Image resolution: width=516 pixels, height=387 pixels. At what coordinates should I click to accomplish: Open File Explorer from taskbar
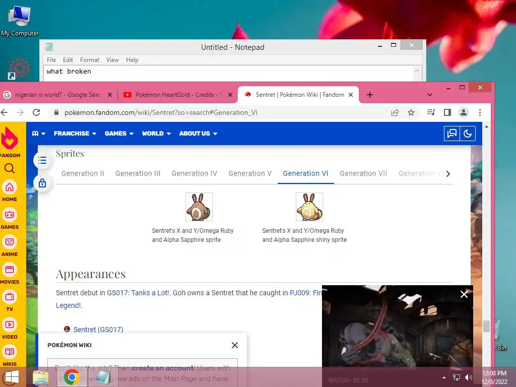40,377
